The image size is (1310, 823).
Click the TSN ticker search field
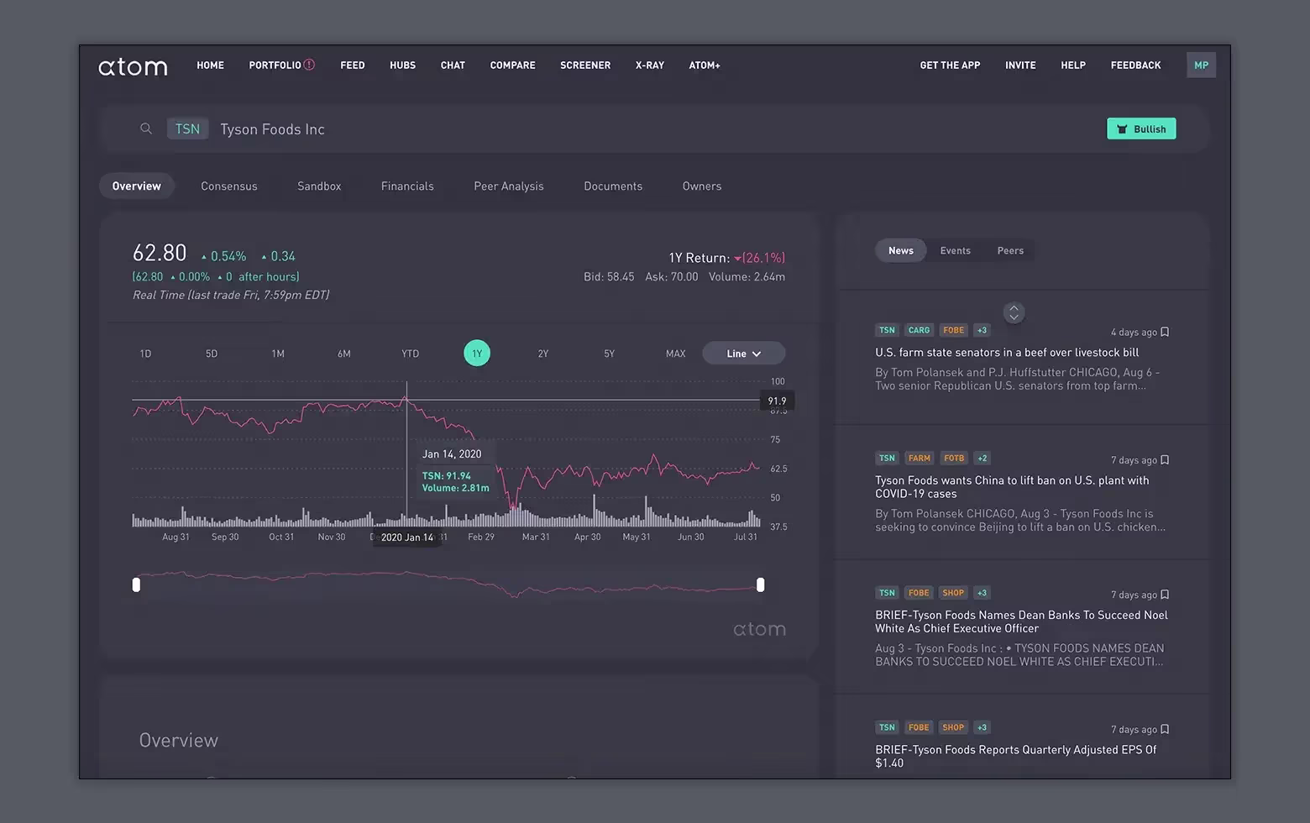(x=187, y=128)
